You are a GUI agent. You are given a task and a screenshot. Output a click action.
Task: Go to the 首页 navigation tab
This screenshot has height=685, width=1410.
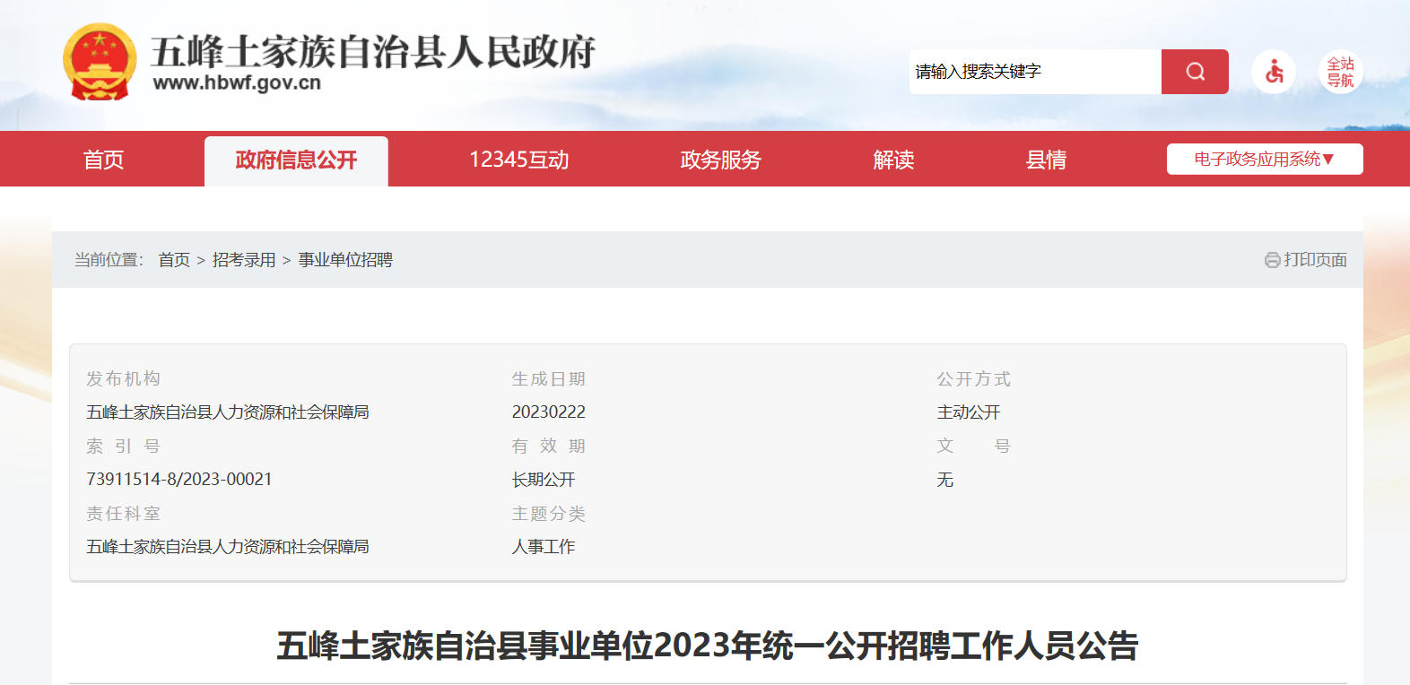point(104,160)
